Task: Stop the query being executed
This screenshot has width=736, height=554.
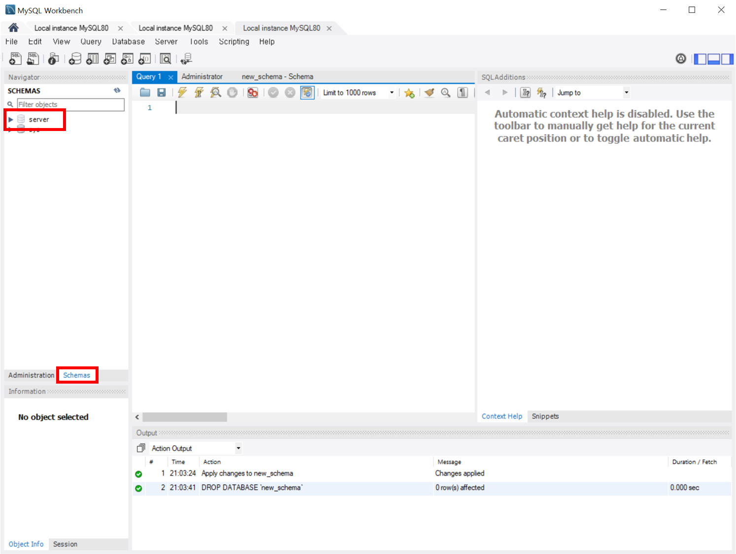Action: (x=232, y=93)
